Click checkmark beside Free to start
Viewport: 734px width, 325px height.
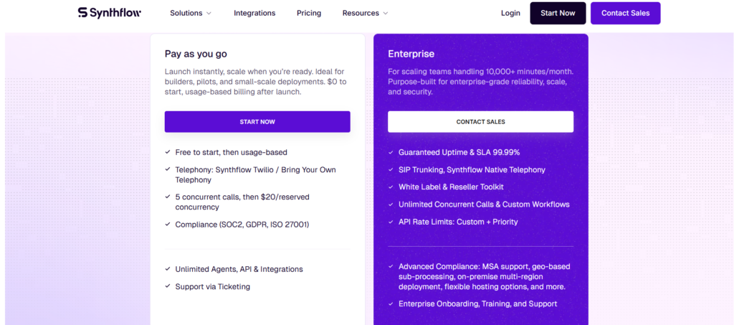(168, 152)
